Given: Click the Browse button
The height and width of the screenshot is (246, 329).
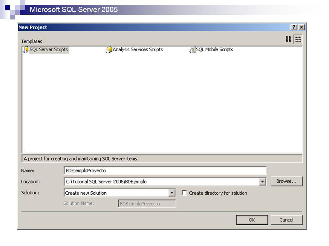Looking at the screenshot, I should tap(287, 181).
